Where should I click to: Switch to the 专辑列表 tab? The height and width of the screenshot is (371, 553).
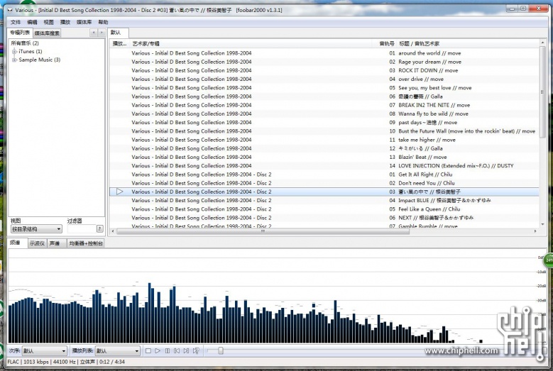pos(20,33)
